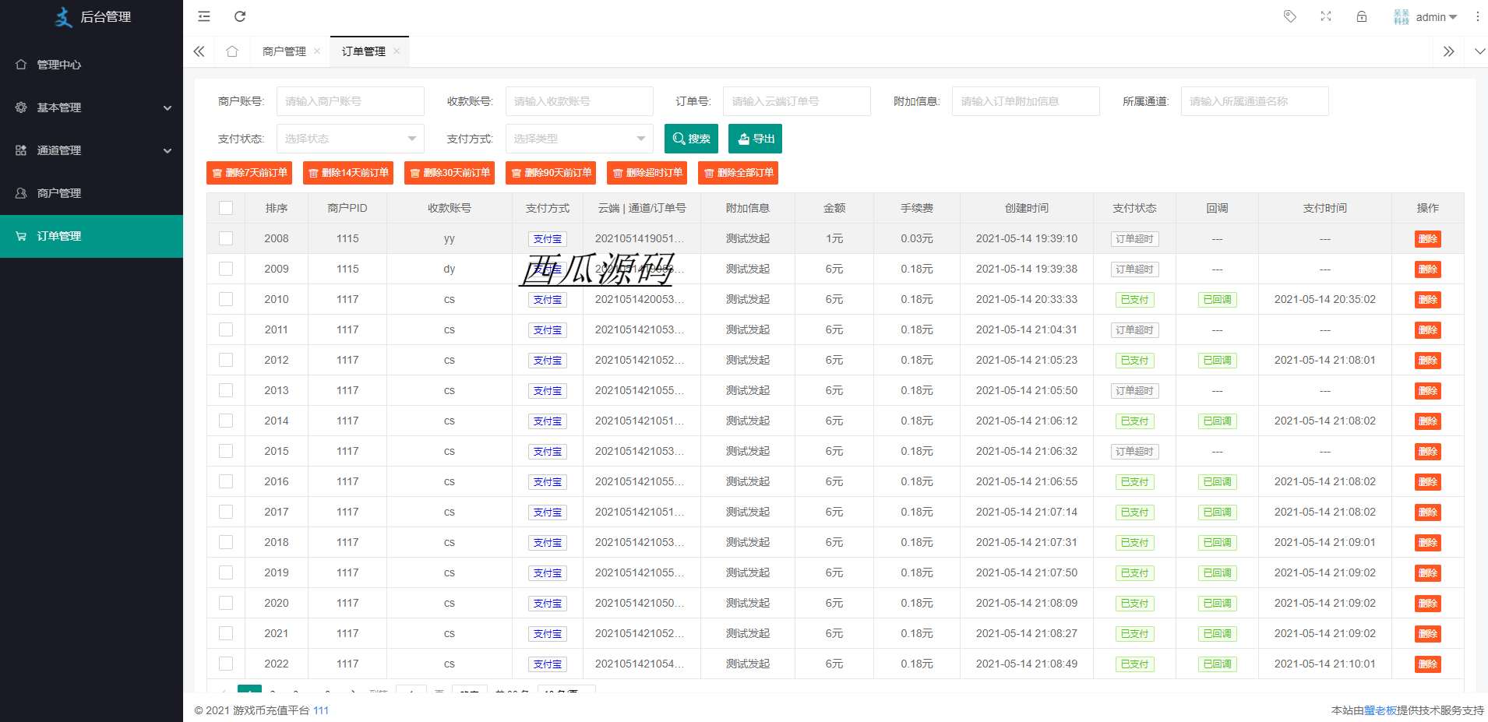Focus the 所属通道 input field

(x=1255, y=101)
